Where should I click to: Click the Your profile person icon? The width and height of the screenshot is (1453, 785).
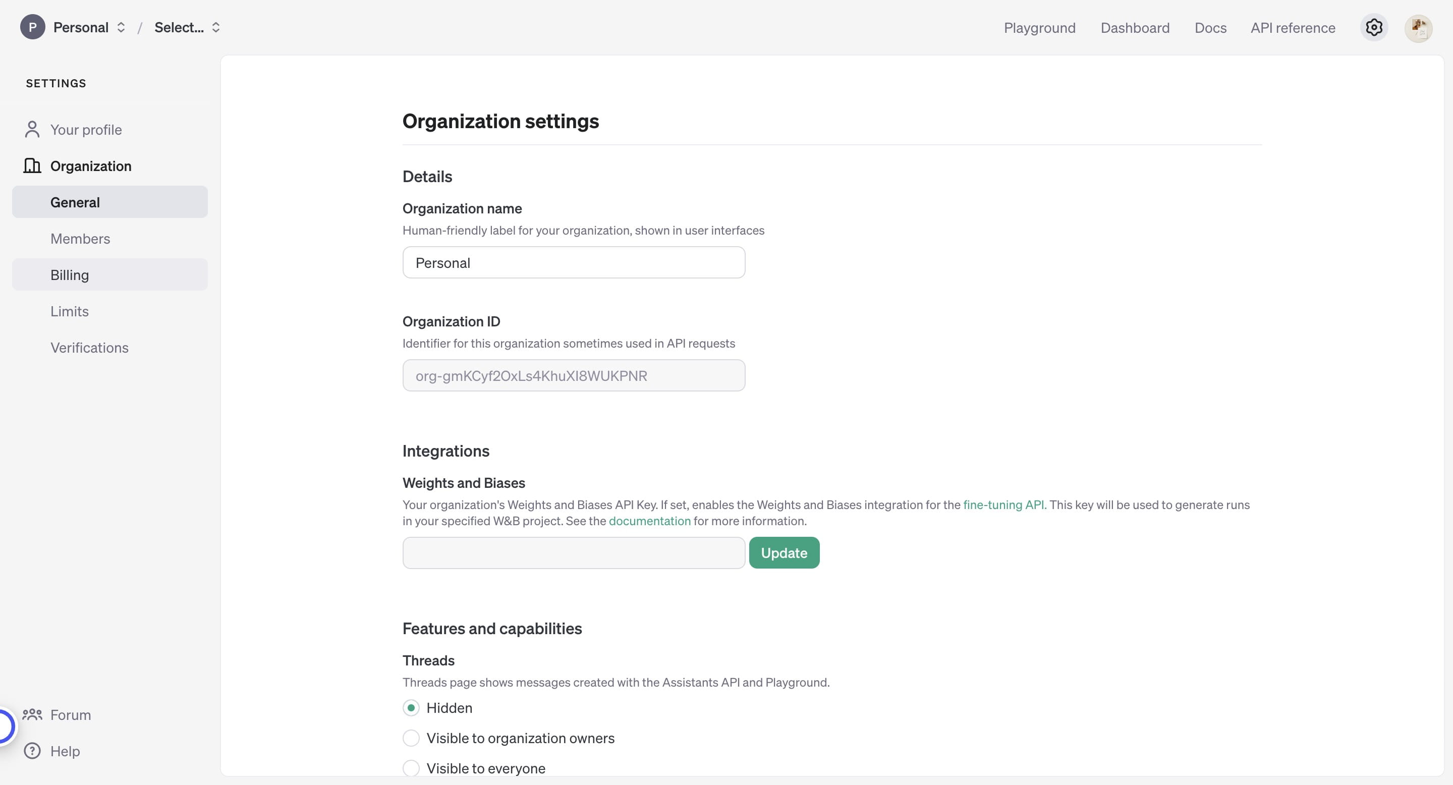(32, 130)
